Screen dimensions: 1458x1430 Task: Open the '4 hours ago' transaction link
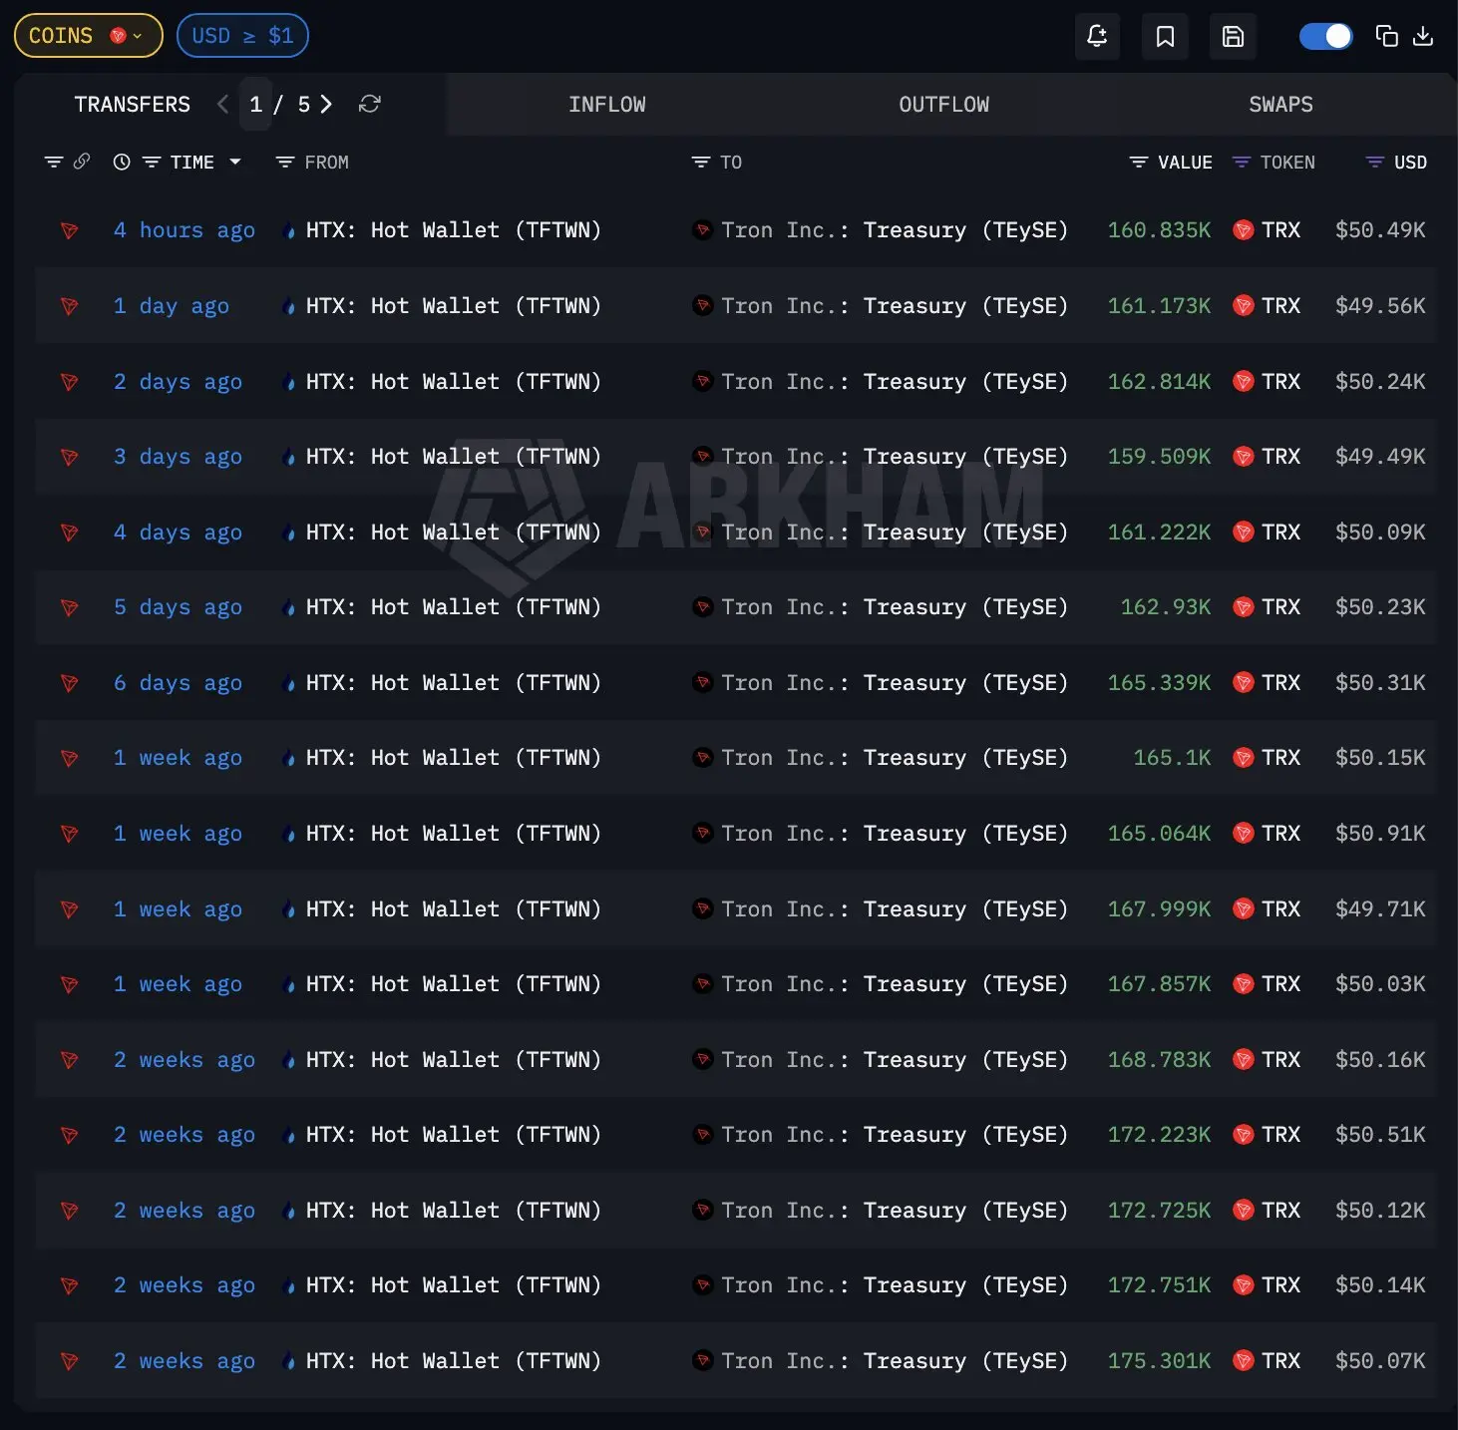coord(184,230)
